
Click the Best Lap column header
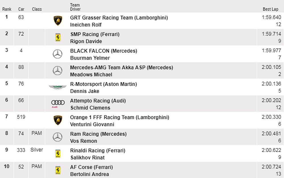coord(270,9)
